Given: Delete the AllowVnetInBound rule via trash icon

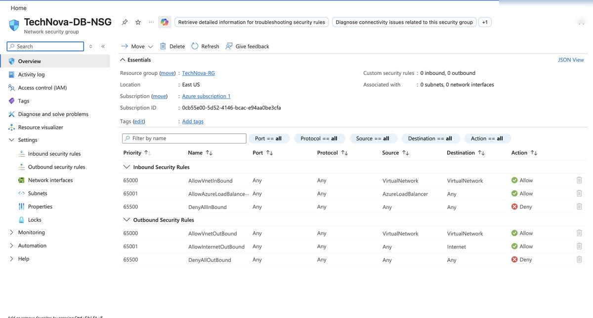Looking at the screenshot, I should [x=579, y=180].
